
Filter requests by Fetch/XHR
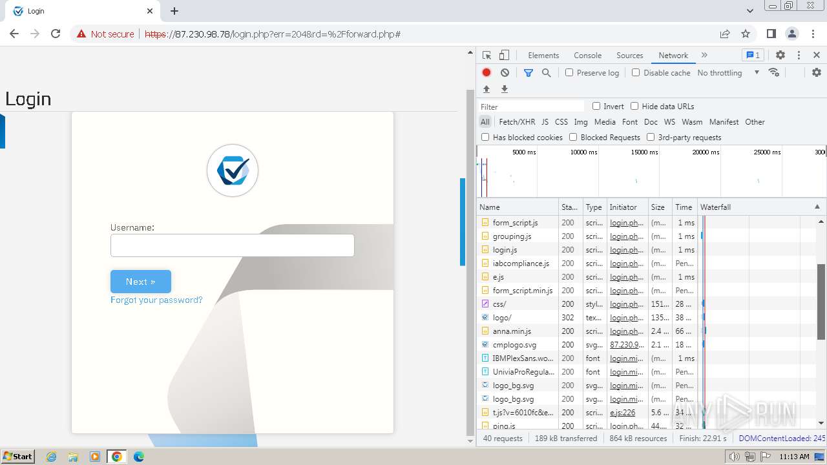point(517,121)
